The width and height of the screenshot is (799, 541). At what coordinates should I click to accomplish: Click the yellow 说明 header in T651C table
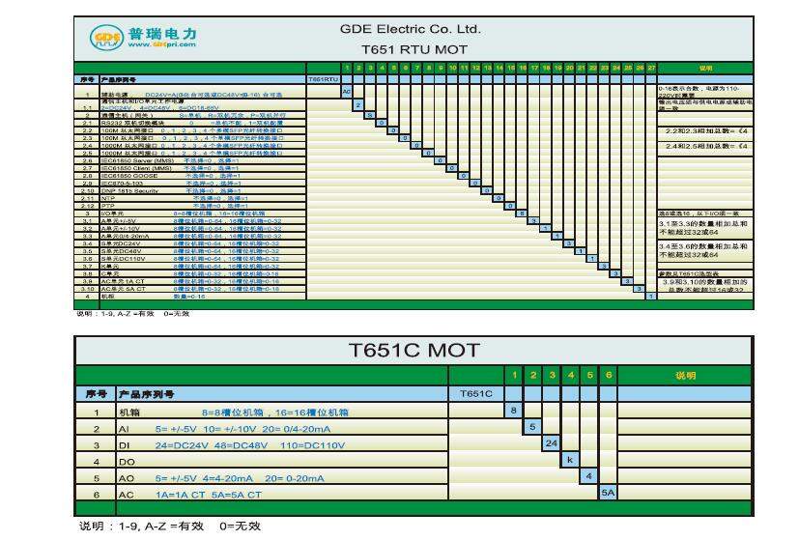(685, 374)
